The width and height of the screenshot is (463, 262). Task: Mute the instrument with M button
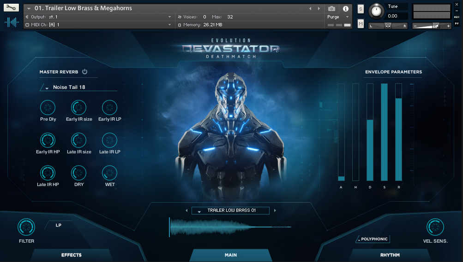(x=361, y=23)
